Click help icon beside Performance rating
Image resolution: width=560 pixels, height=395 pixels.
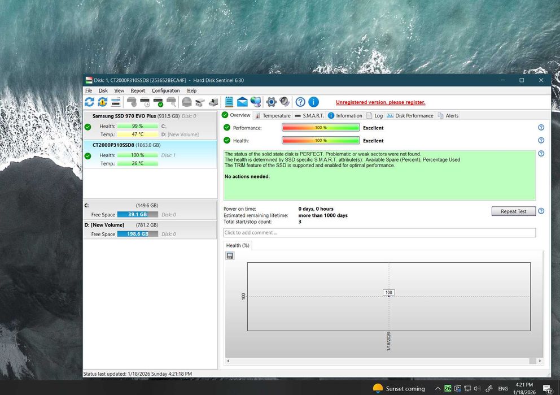pos(541,128)
